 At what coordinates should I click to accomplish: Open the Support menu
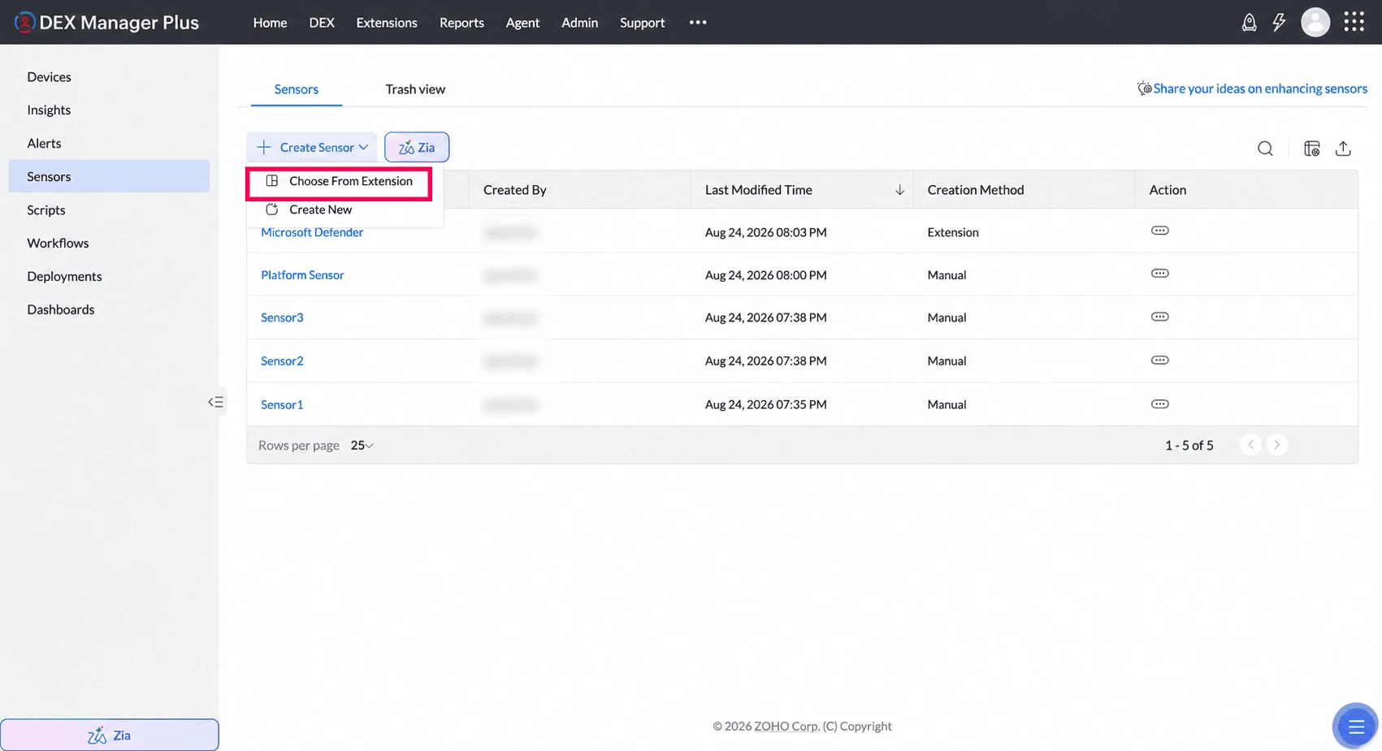[x=642, y=23]
